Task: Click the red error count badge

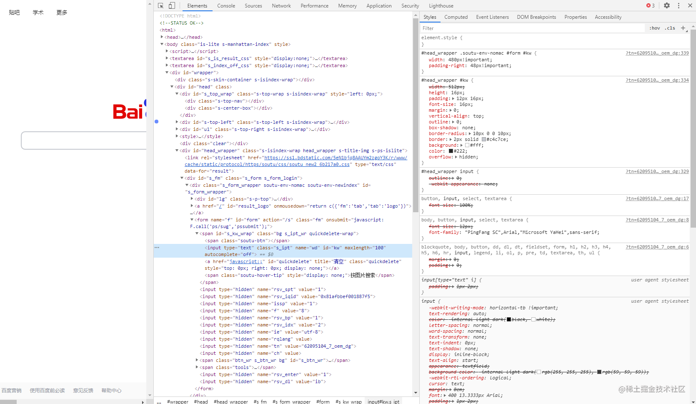Action: (651, 5)
